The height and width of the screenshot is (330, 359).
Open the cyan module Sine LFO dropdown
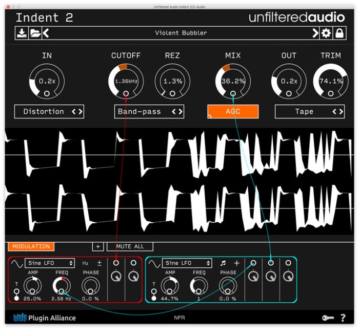coord(187,263)
